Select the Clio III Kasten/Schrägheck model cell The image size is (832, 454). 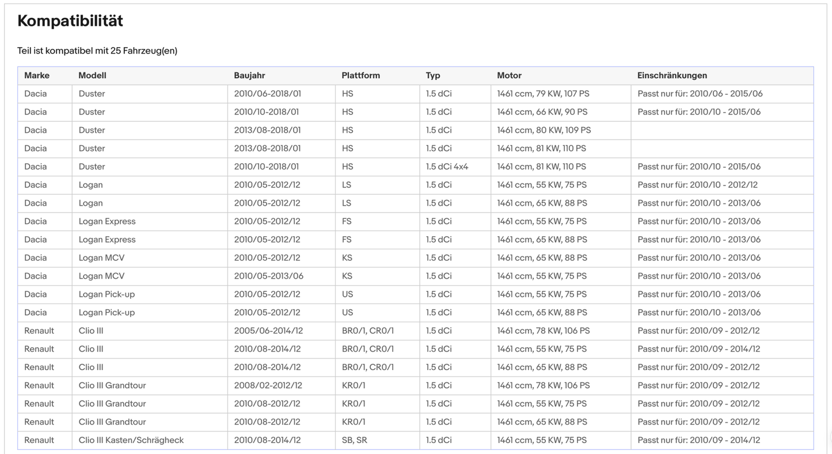tap(150, 440)
